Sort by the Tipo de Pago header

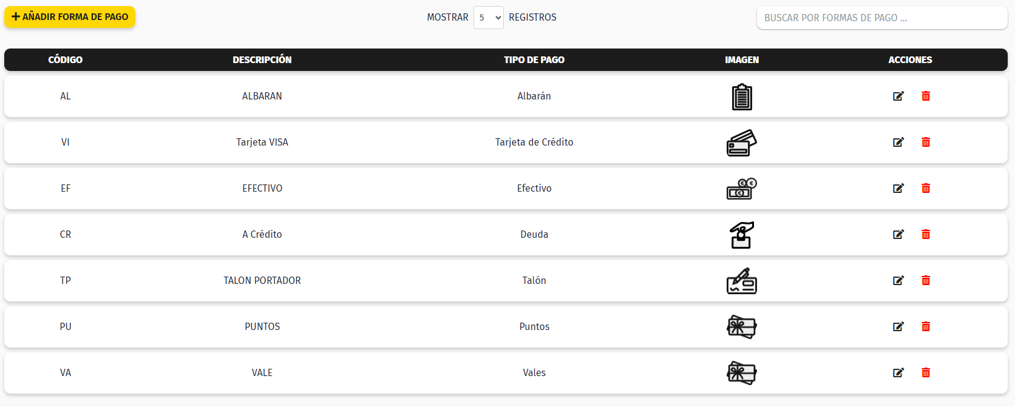(x=534, y=59)
